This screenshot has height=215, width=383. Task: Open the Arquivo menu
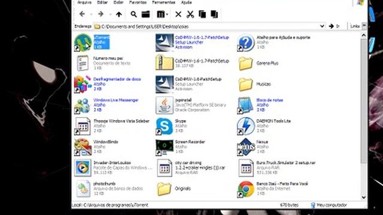pos(84,2)
